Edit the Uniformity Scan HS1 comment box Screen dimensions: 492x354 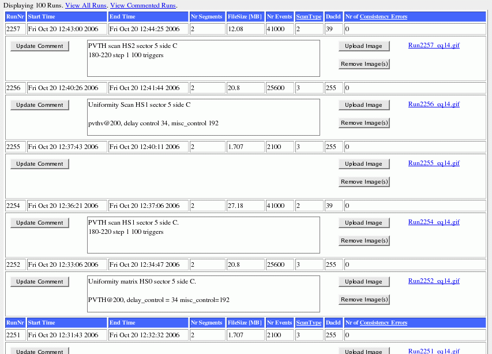click(204, 117)
